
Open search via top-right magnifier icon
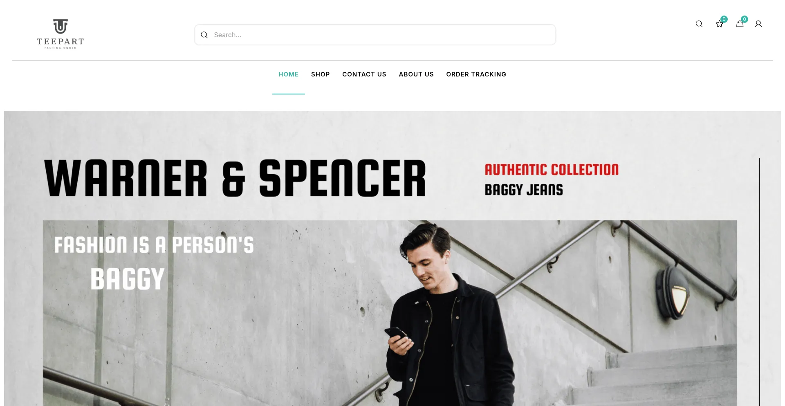click(699, 24)
